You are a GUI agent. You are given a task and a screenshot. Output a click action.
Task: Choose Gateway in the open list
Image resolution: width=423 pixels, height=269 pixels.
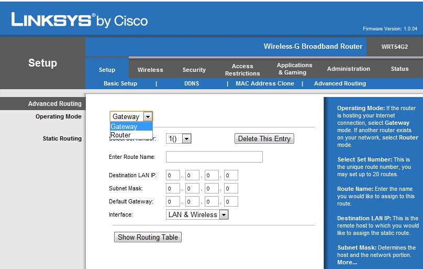(x=131, y=126)
